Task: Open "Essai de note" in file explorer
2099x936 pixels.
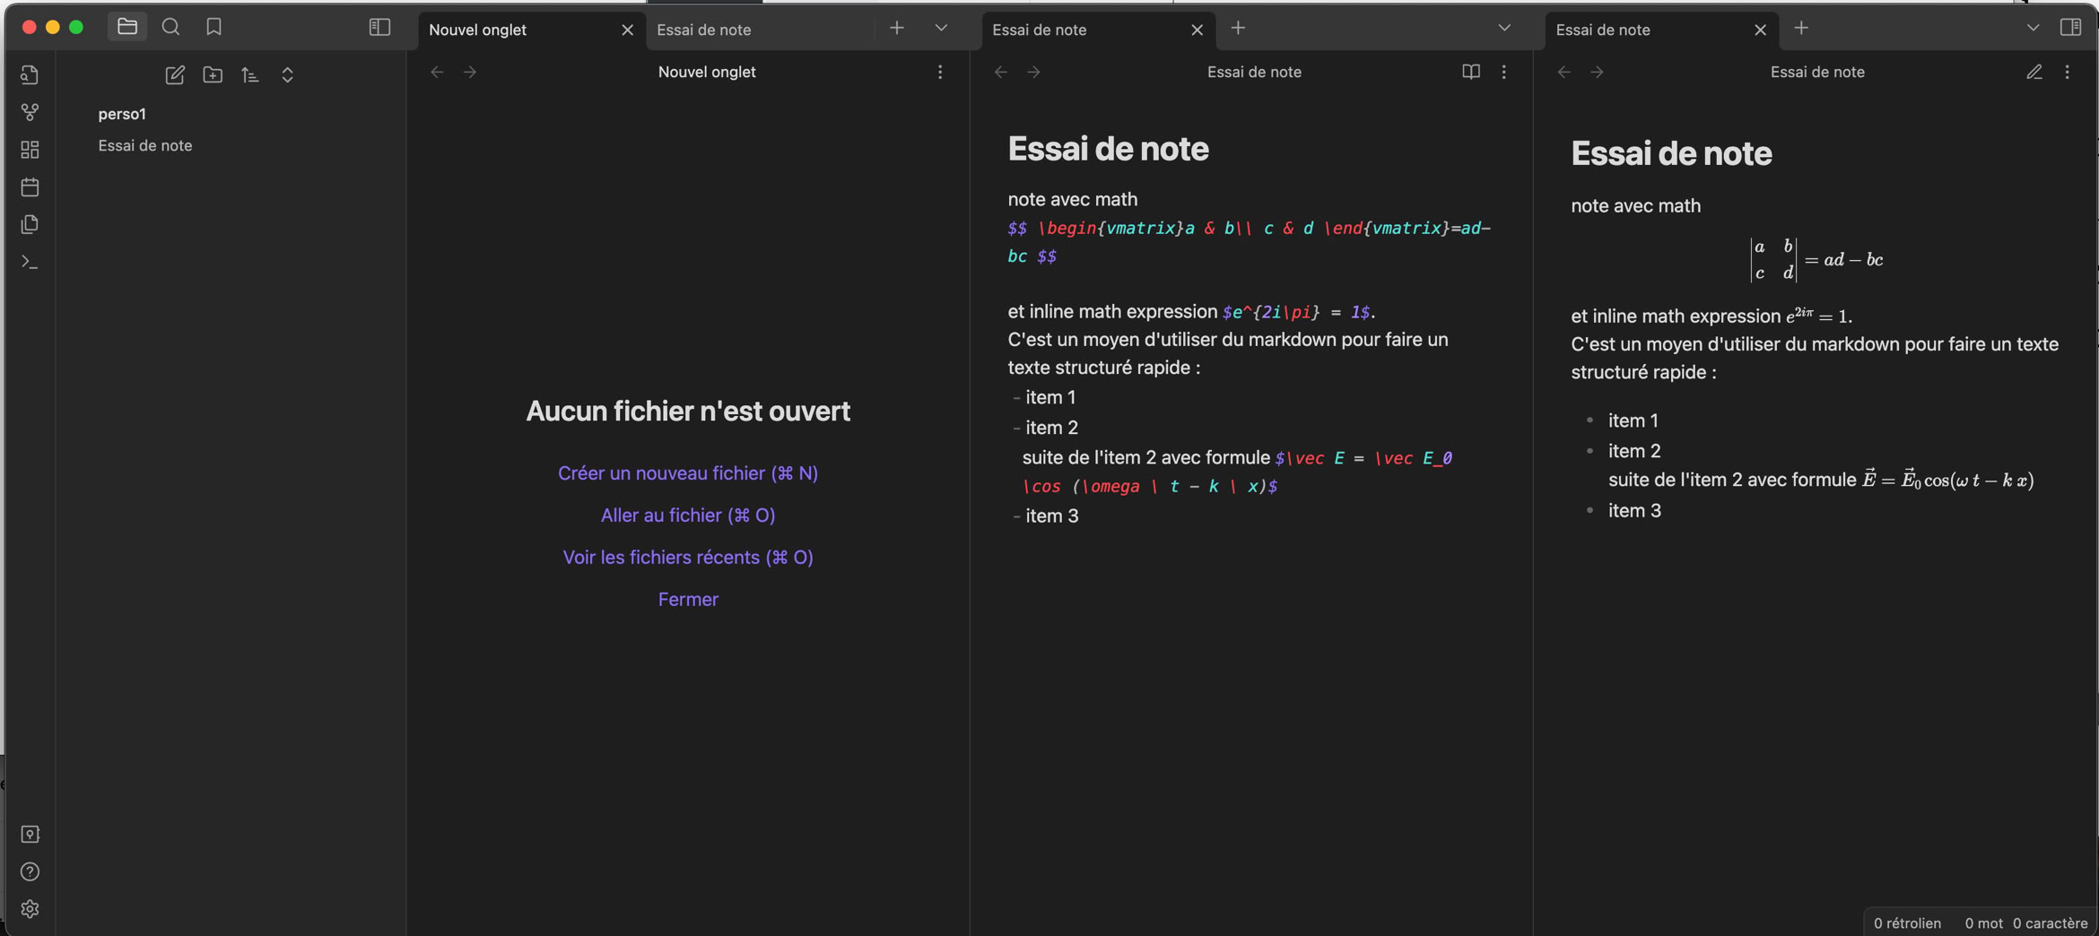Action: point(145,145)
